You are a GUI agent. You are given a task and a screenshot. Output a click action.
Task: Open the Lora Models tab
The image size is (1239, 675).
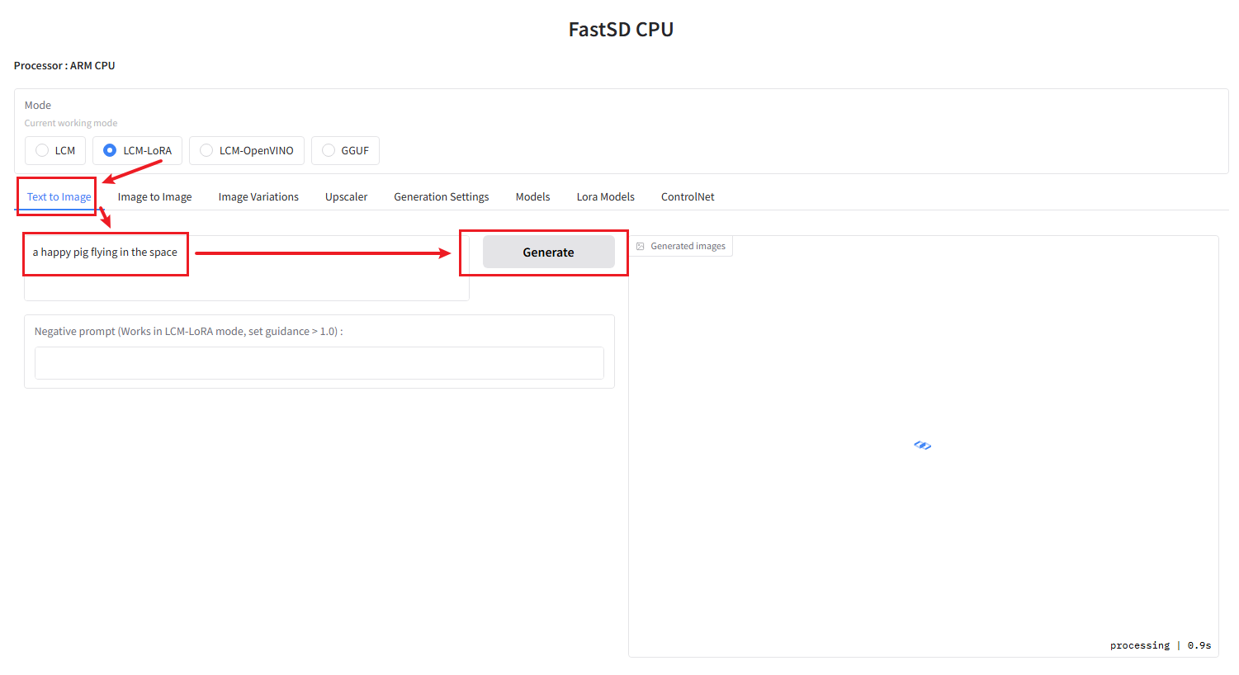[x=605, y=196]
